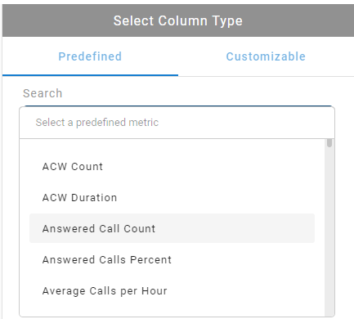This screenshot has height=319, width=354.
Task: Open the Select a predefined metric combo box
Action: tap(177, 123)
